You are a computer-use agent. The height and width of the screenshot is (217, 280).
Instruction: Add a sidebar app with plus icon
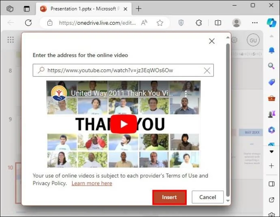(271, 166)
